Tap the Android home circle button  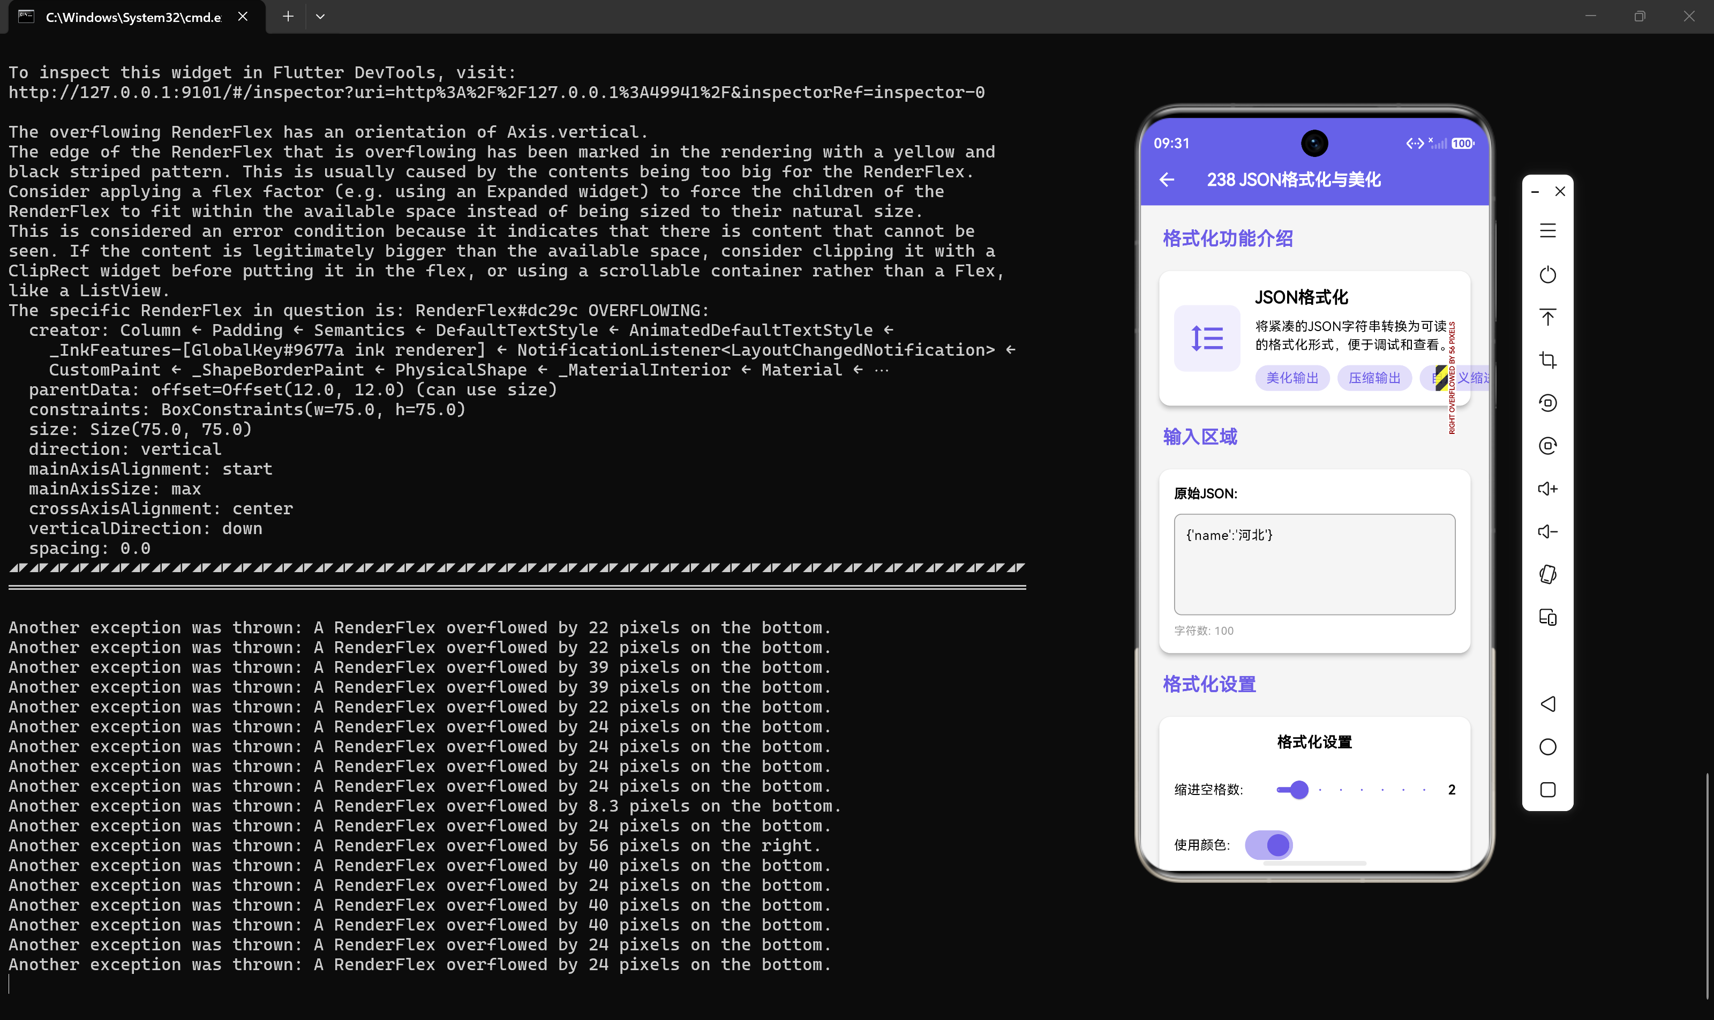tap(1547, 747)
